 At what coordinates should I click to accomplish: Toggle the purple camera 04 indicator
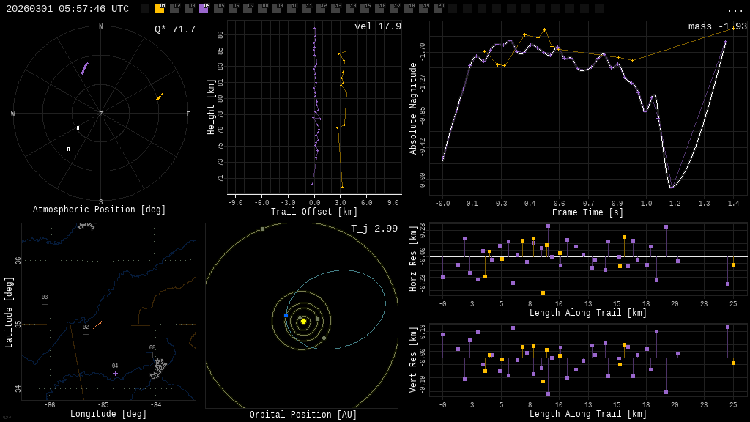click(204, 9)
